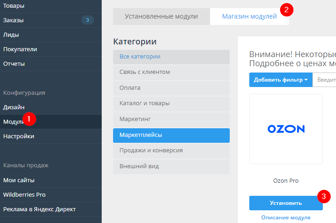The image size is (336, 223).
Task: Open Реклама в Яндекс Директ
Action: coord(50,209)
